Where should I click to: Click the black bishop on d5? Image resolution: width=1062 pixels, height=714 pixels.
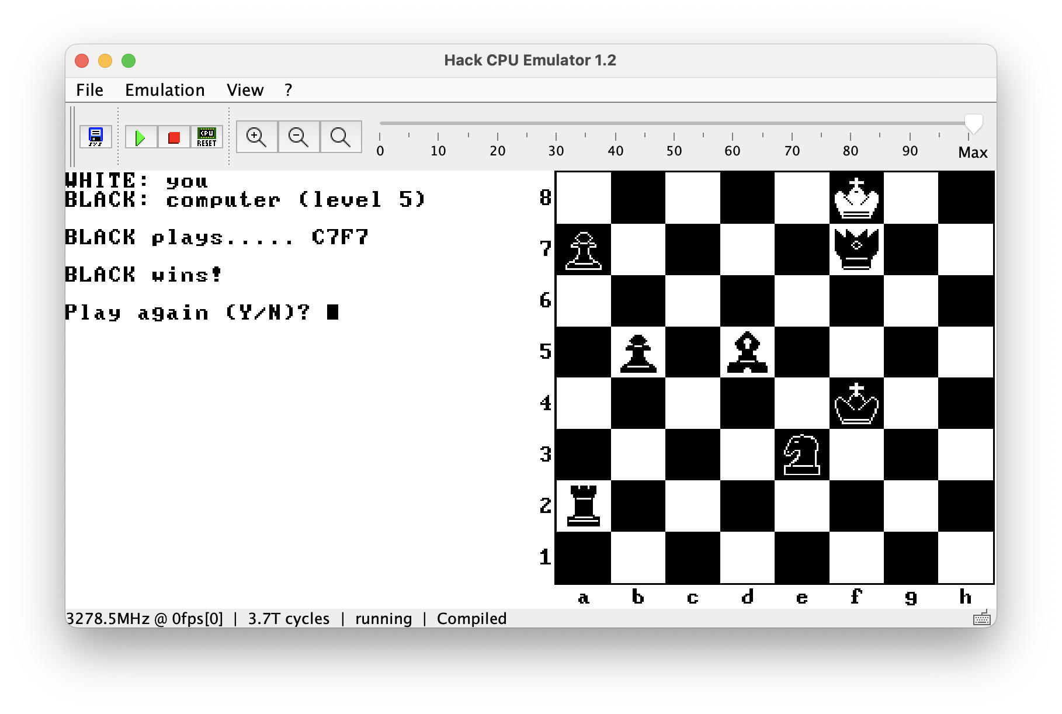pos(747,352)
